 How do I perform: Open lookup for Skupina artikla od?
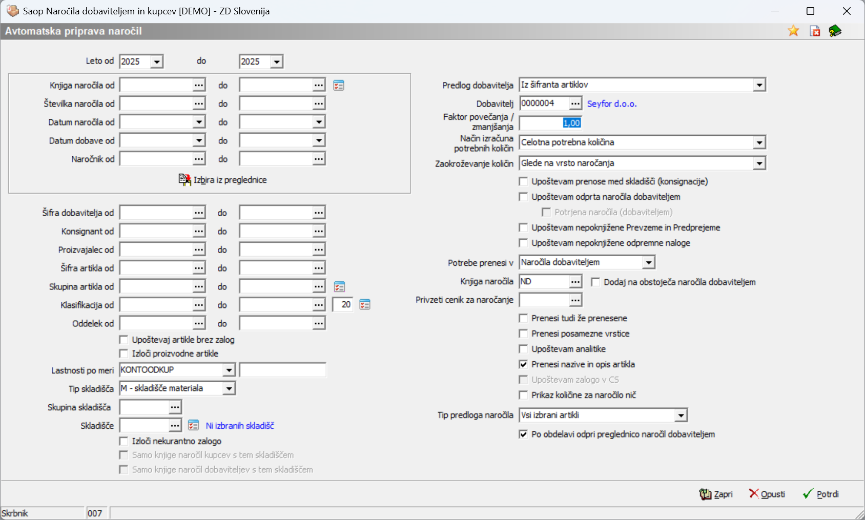click(199, 286)
